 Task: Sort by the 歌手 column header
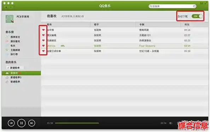(x=113, y=25)
